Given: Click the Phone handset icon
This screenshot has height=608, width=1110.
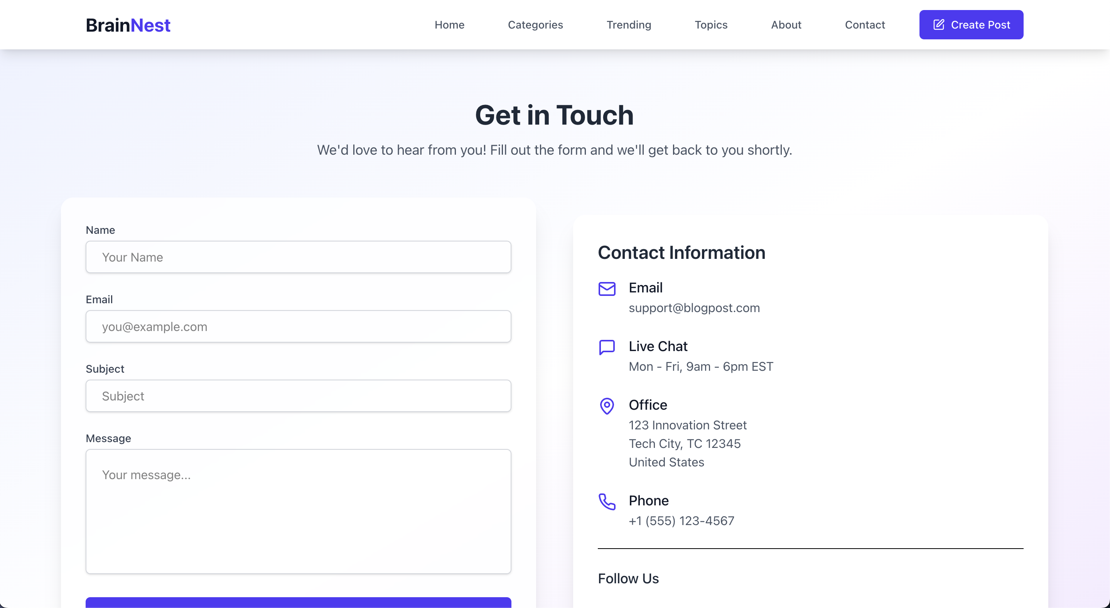Looking at the screenshot, I should (607, 502).
